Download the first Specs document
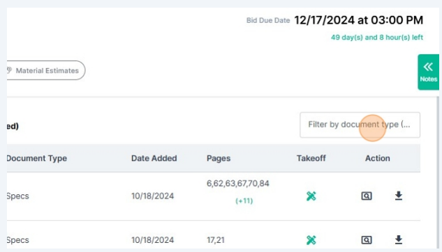 click(x=398, y=196)
